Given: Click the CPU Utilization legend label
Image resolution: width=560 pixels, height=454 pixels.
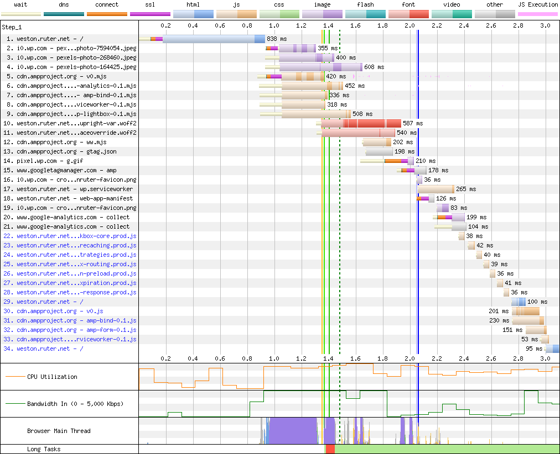Looking at the screenshot, I should 52,377.
